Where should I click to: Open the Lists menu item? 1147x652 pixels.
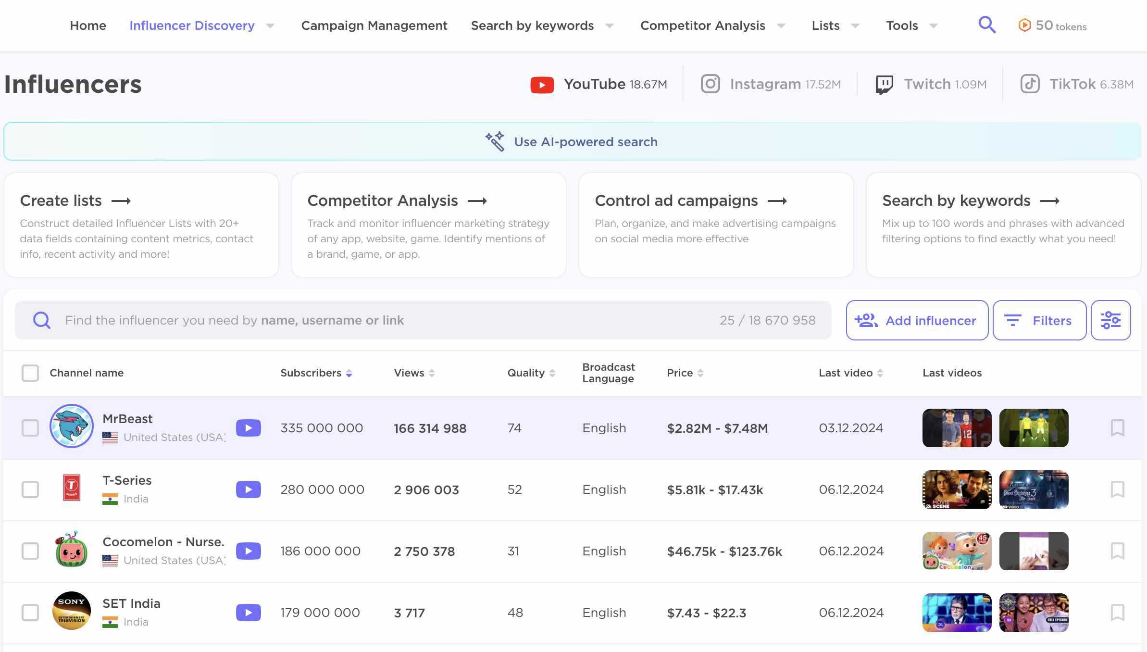(x=825, y=25)
